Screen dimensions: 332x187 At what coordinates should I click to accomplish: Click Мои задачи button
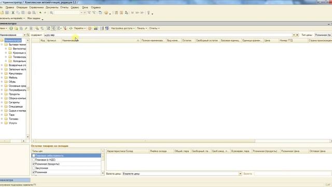pos(34,19)
